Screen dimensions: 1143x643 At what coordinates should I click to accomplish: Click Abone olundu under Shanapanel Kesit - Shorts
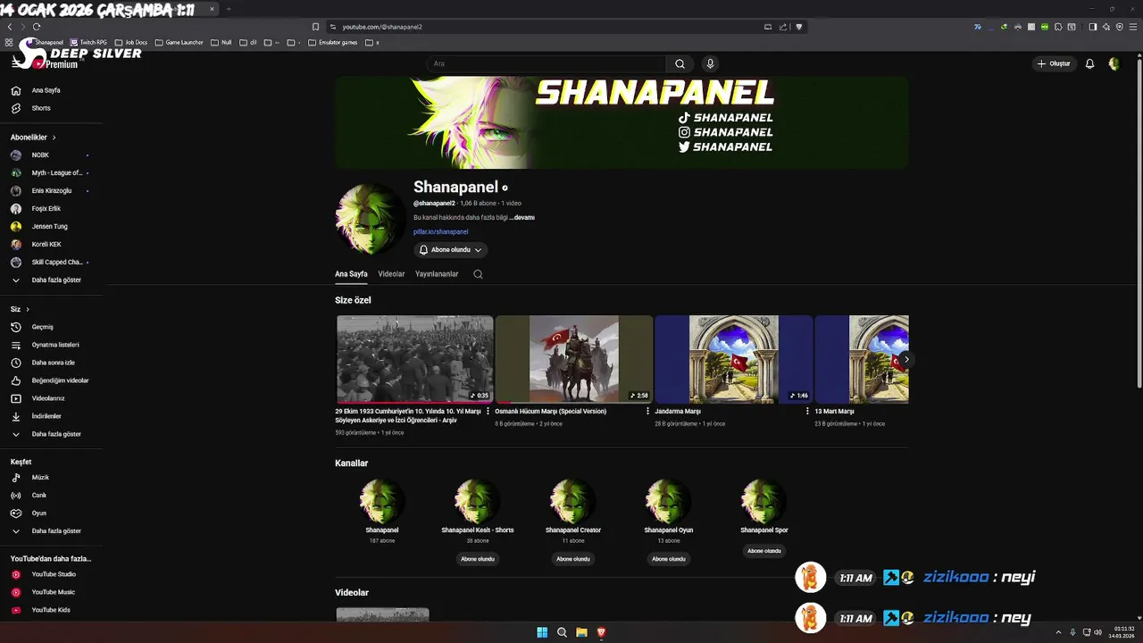click(x=478, y=559)
